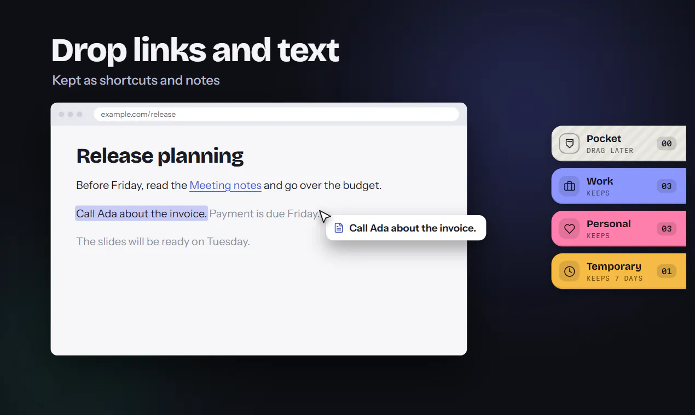Select the Personal shelf title

click(x=609, y=224)
